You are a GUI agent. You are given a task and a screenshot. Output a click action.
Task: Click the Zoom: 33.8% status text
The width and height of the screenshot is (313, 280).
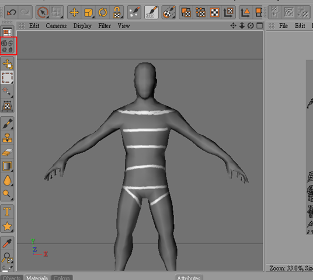click(x=286, y=268)
